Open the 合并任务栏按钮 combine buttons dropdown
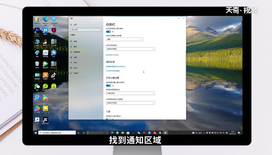Image resolution: width=272 pixels, height=155 pixels. 131,49
